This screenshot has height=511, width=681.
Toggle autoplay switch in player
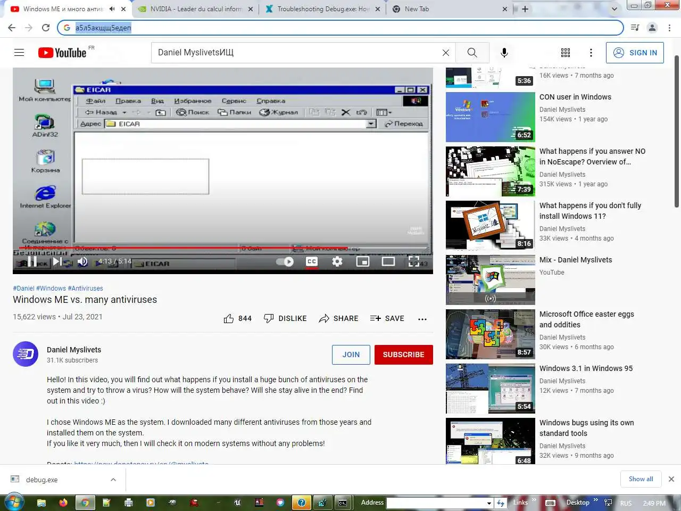[x=285, y=261]
